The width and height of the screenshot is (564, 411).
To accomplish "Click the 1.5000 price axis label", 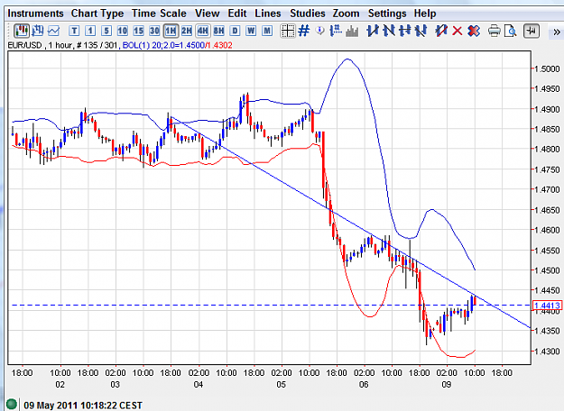I will (x=547, y=68).
